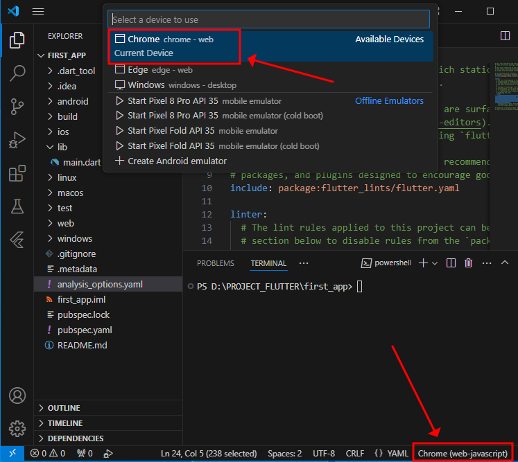Start Pixel 8 Pro API 35 emulator

coord(270,101)
